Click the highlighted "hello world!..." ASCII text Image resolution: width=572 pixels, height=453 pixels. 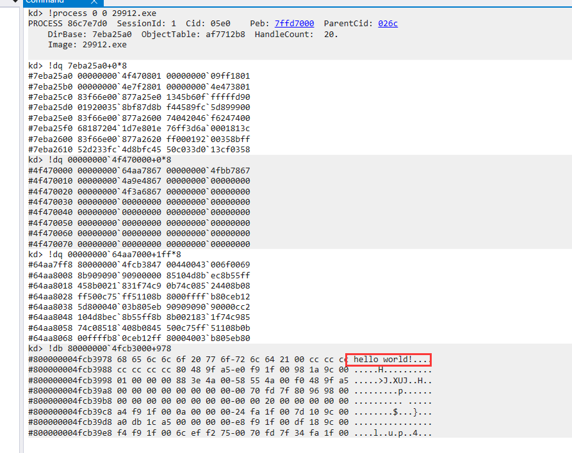pyautogui.click(x=389, y=360)
